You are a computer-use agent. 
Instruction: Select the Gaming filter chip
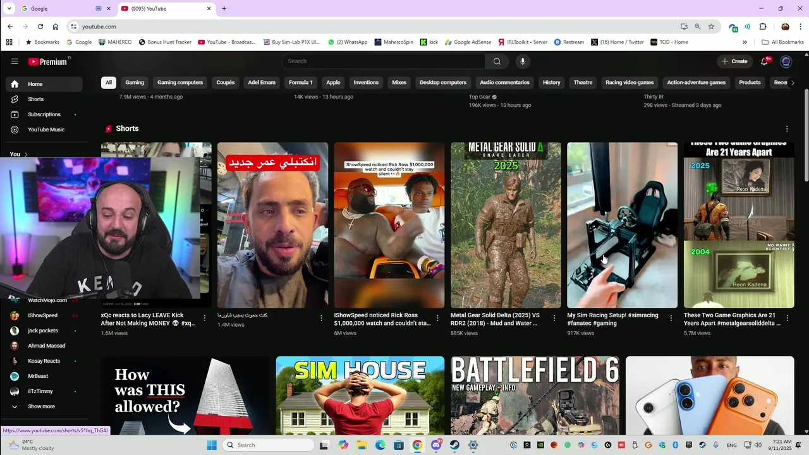point(135,82)
